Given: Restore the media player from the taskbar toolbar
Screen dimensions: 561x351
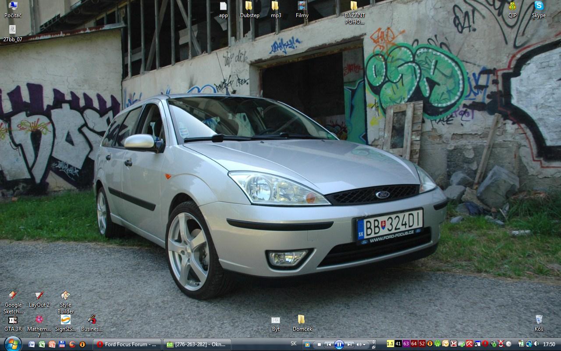Looking at the screenshot, I should pos(373,347).
